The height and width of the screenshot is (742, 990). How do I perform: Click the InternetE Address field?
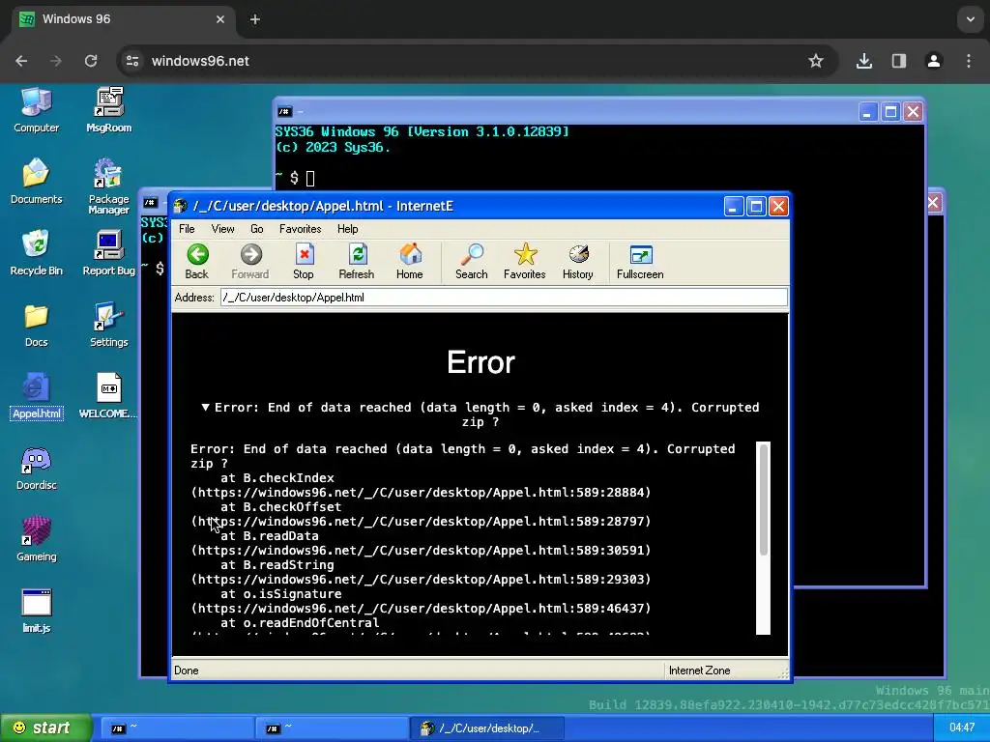pyautogui.click(x=504, y=298)
